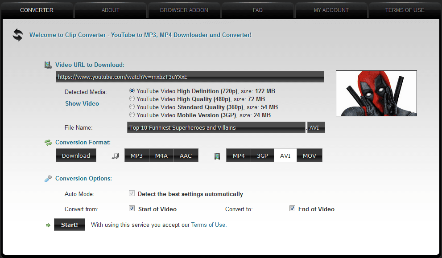The image size is (442, 258).
Task: Open the Browser Addon page
Action: coord(184,10)
